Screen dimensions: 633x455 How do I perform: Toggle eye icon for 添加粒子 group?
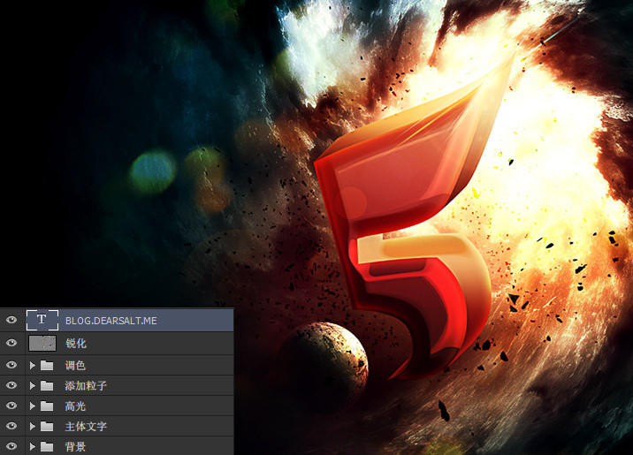[x=11, y=385]
